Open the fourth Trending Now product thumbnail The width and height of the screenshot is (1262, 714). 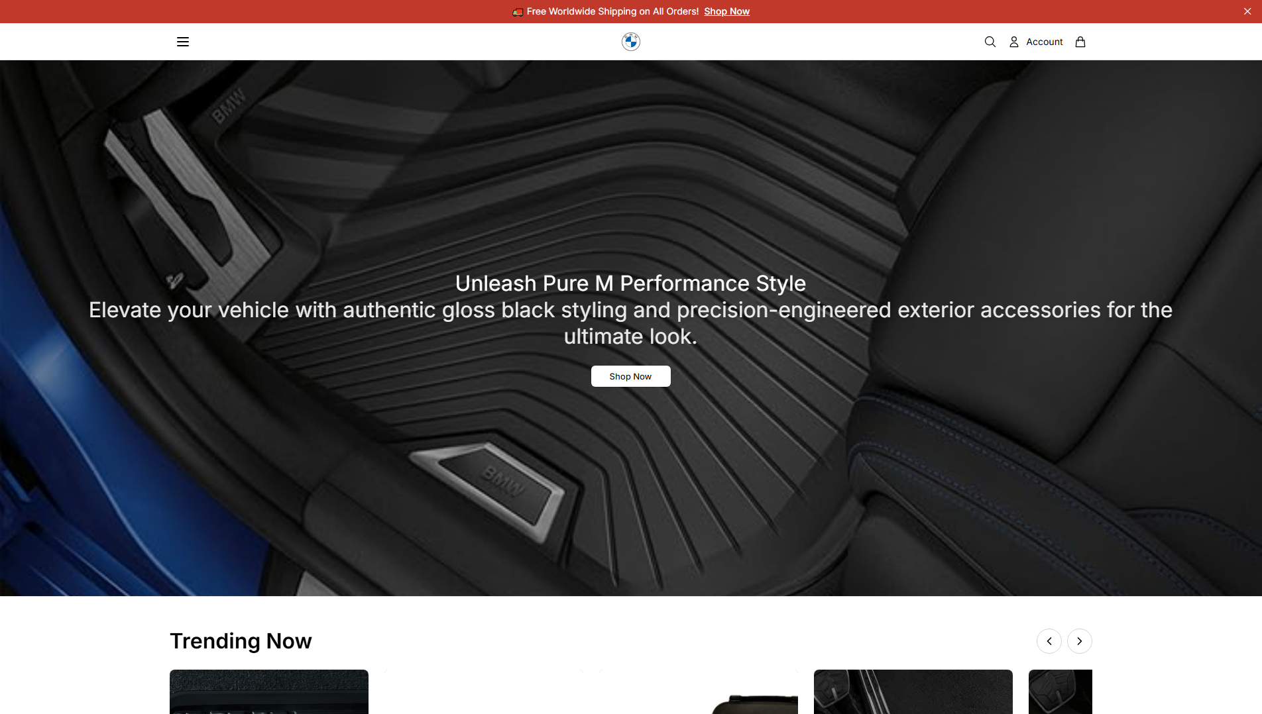coord(913,691)
